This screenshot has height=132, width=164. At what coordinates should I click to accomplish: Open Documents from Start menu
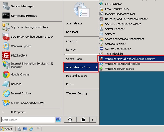pos(73,32)
